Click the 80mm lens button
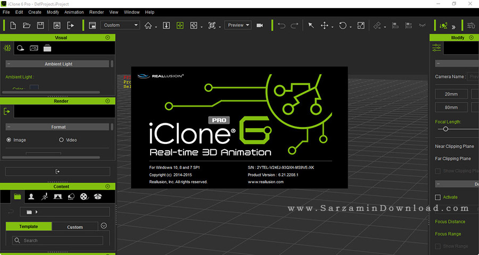Screen dimensions: 479x255 [x=451, y=107]
